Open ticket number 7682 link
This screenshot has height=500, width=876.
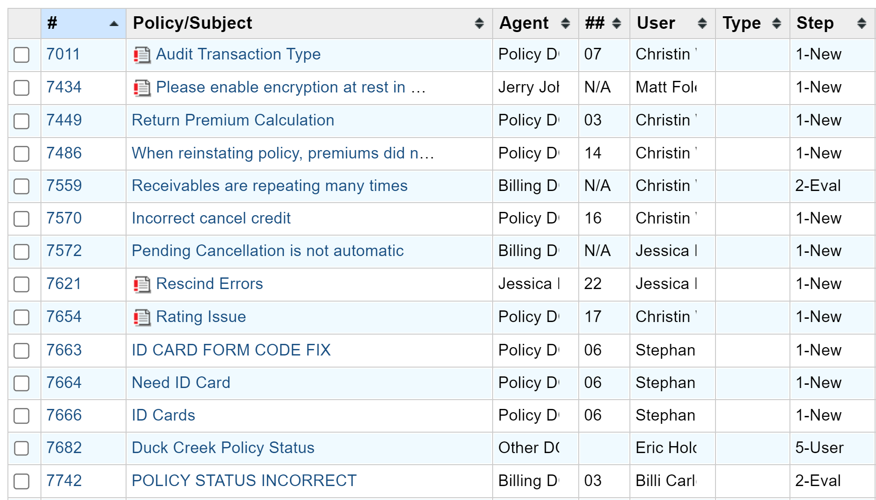coord(64,448)
